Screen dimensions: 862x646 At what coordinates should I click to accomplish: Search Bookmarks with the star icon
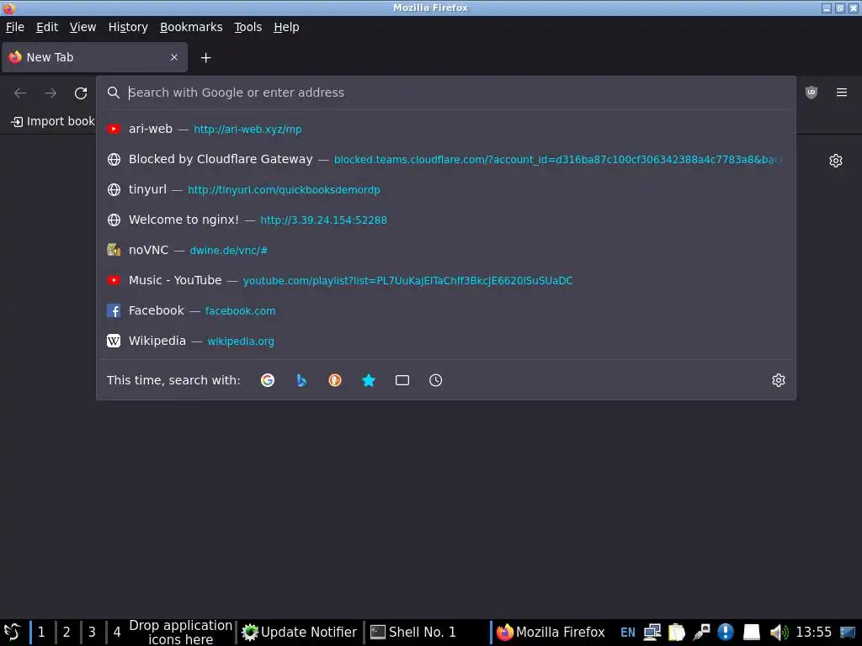tap(369, 380)
